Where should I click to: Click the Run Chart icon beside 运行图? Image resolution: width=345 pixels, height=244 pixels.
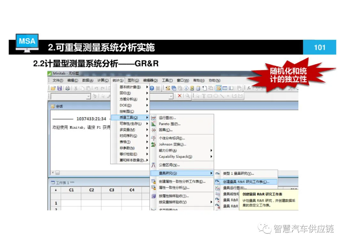153,118
